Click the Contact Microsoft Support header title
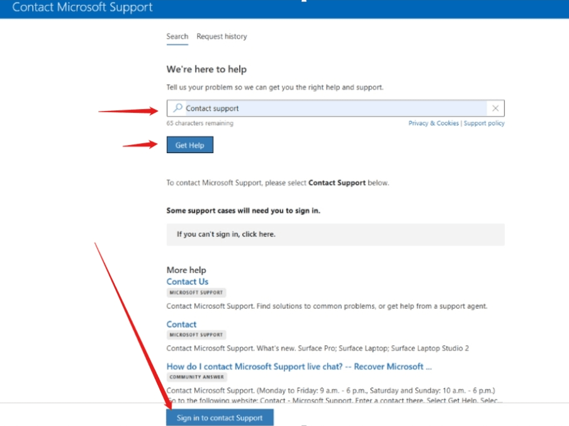The width and height of the screenshot is (569, 426). pyautogui.click(x=82, y=8)
